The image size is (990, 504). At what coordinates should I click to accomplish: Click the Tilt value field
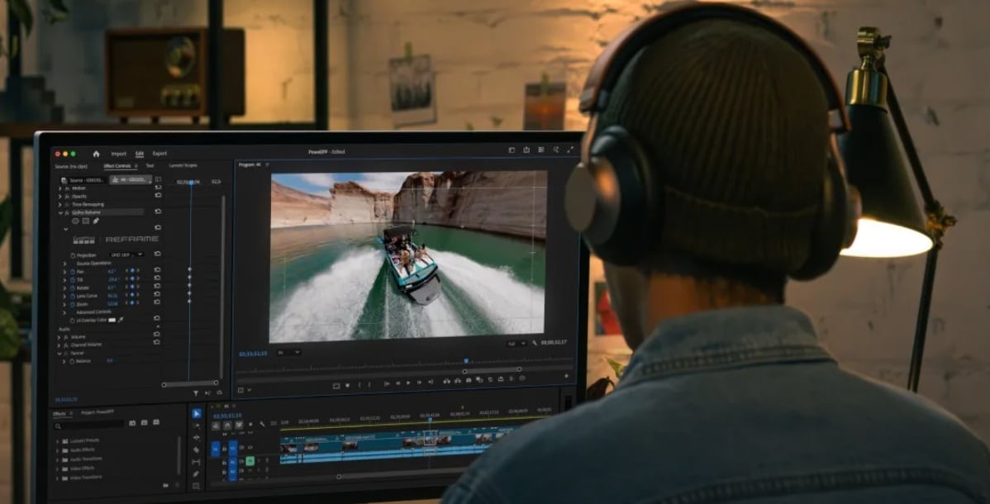point(113,279)
